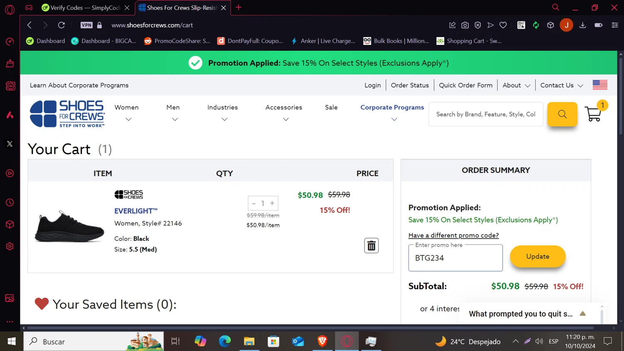The image size is (624, 351).
Task: Open the About dropdown
Action: click(516, 85)
